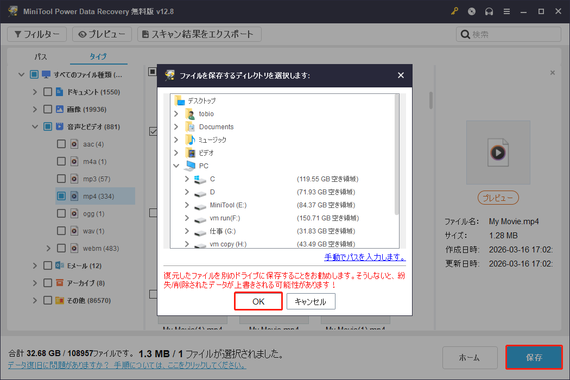Click the 保存 save button
The height and width of the screenshot is (380, 570).
[x=534, y=357]
